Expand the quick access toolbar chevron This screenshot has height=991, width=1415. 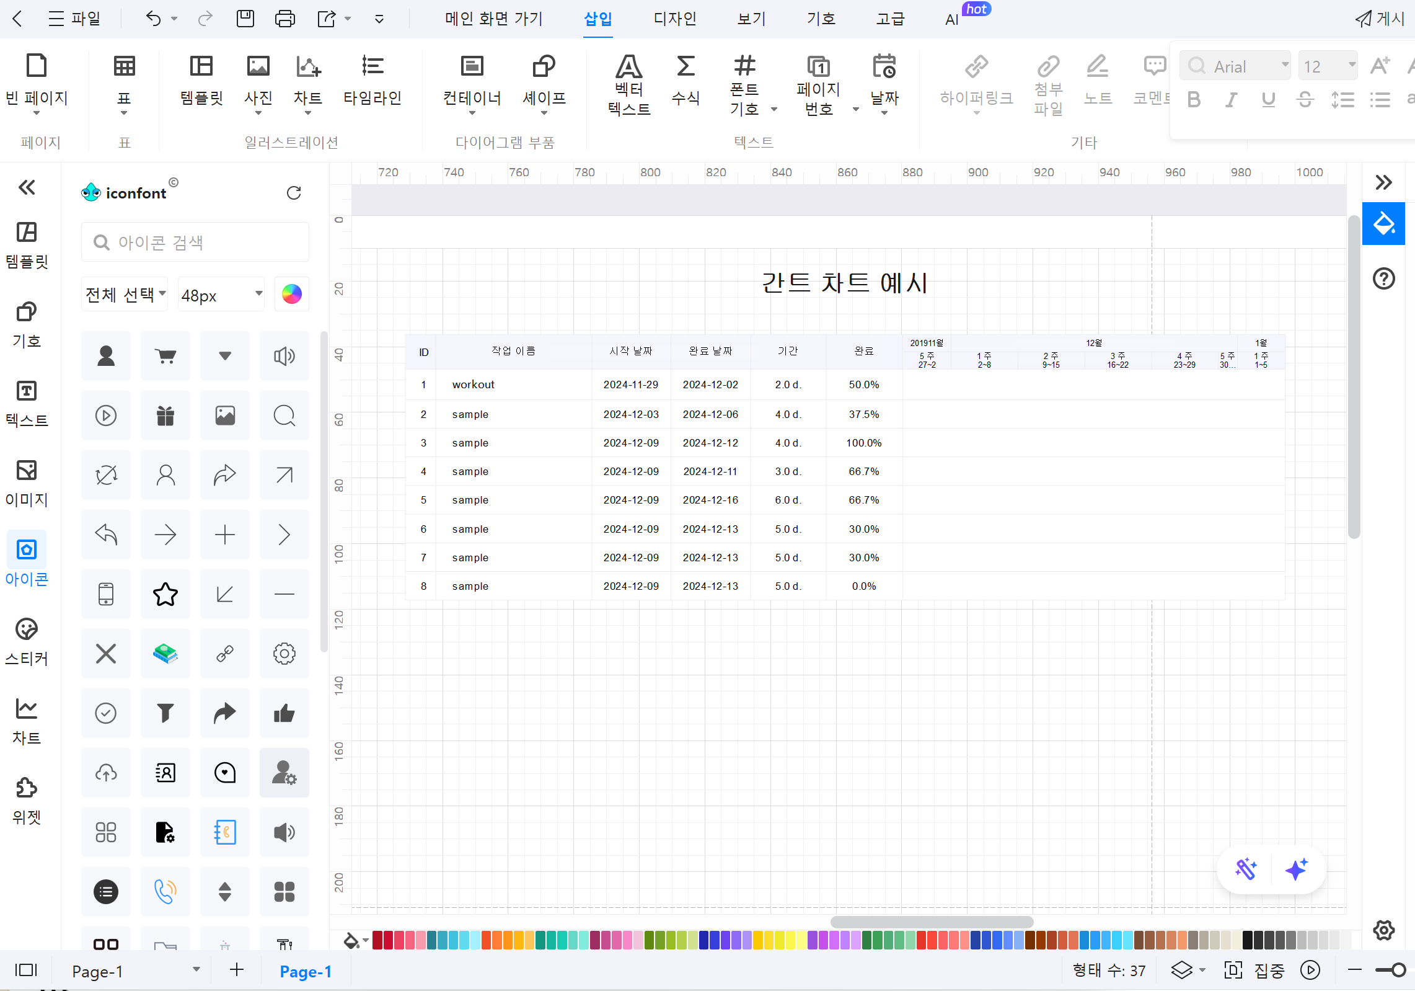pos(379,19)
